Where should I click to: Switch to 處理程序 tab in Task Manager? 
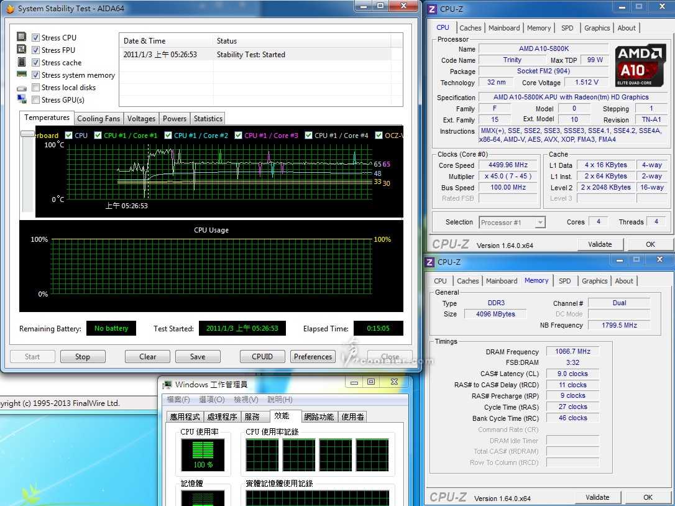point(222,417)
